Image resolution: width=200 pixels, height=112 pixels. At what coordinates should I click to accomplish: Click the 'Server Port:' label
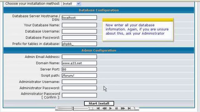50,69
